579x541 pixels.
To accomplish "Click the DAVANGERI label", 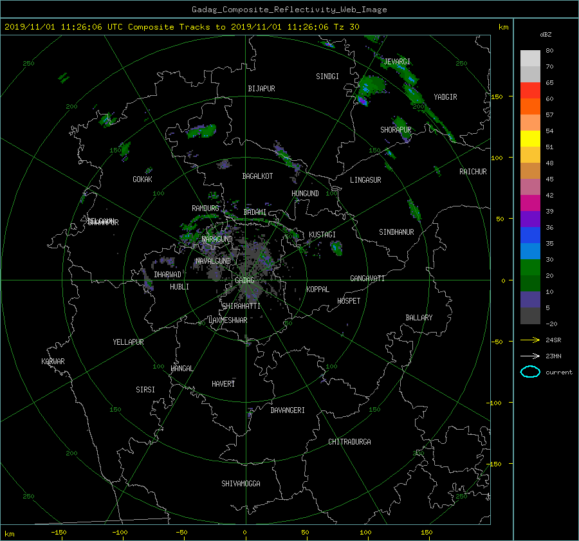I will point(288,410).
